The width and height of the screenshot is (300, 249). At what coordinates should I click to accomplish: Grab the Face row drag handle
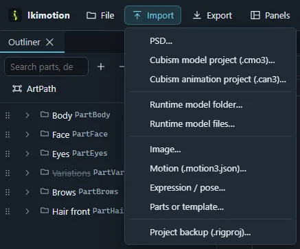pos(8,134)
